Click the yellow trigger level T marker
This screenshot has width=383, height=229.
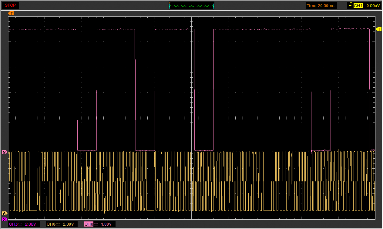(378, 29)
